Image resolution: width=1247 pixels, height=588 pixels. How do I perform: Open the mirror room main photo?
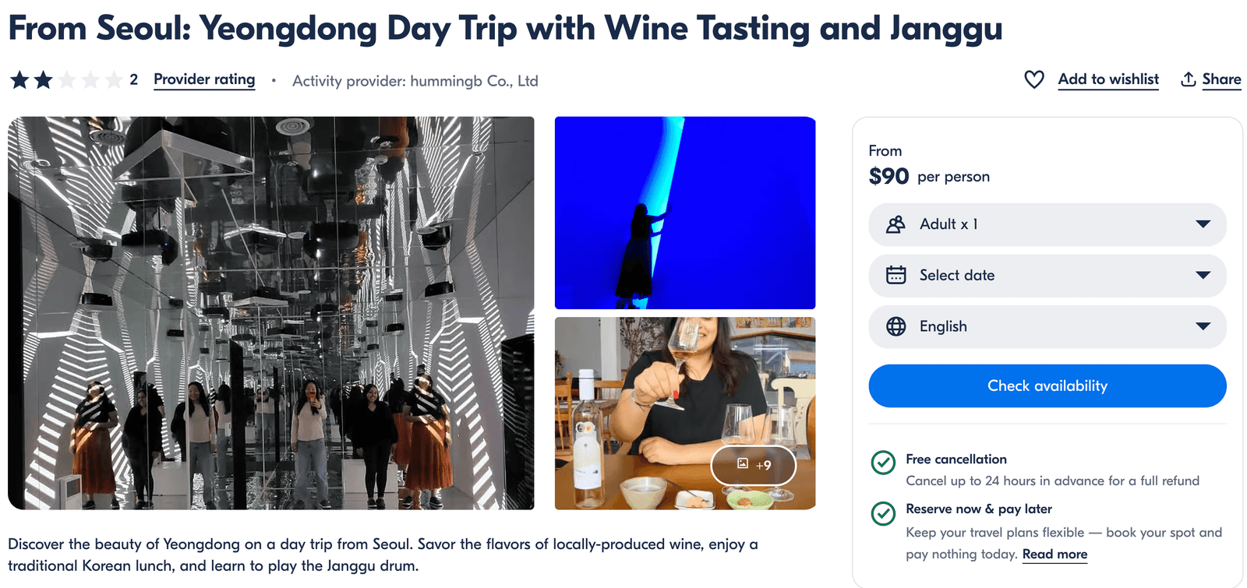click(x=271, y=313)
